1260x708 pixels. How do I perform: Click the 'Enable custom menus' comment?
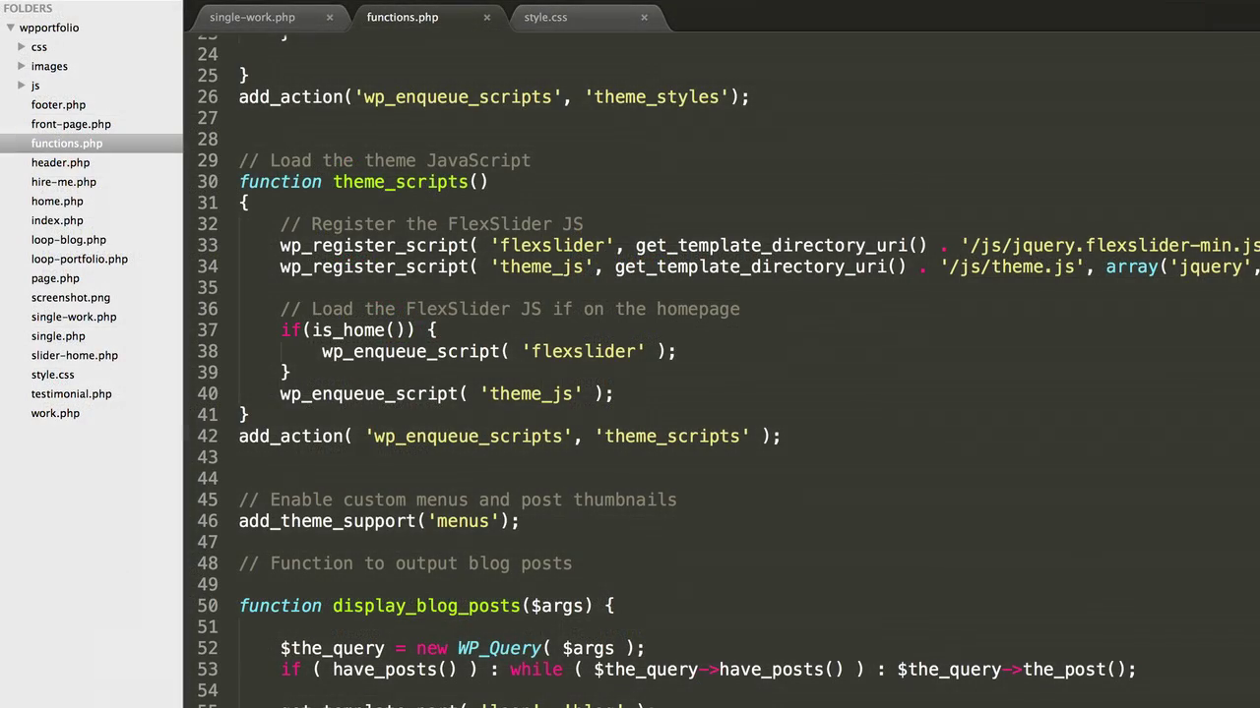pyautogui.click(x=458, y=500)
